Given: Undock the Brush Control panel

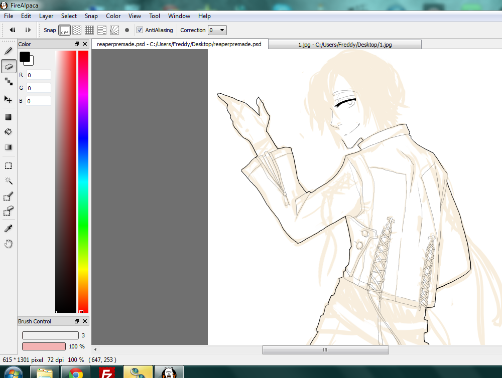Looking at the screenshot, I should [x=77, y=321].
